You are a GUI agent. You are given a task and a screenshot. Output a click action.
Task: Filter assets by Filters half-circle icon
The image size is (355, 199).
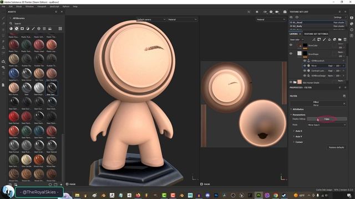tap(28, 29)
